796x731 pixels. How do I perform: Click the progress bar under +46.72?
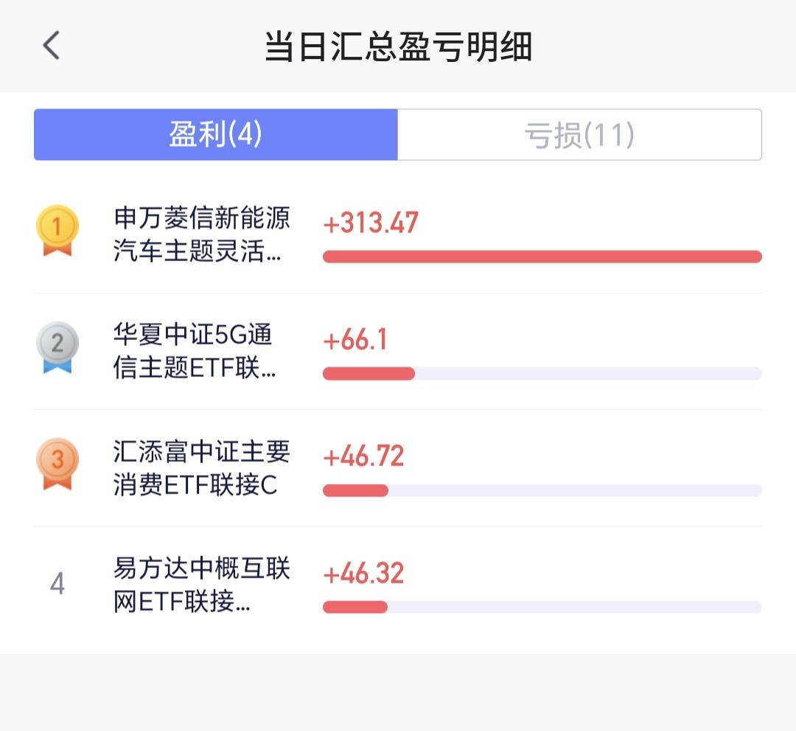click(542, 491)
